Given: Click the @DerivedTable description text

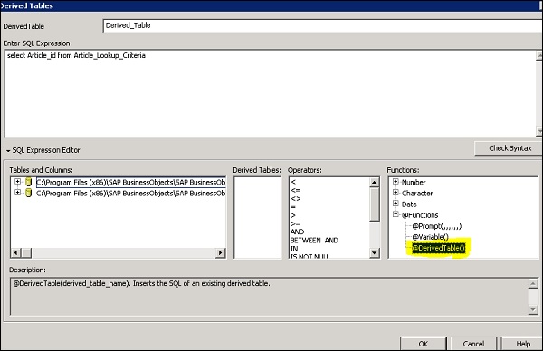Looking at the screenshot, I should coord(141,283).
